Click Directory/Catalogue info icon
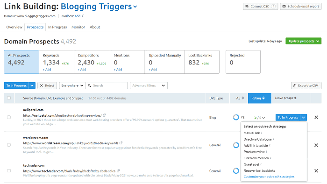 pyautogui.click(x=273, y=139)
